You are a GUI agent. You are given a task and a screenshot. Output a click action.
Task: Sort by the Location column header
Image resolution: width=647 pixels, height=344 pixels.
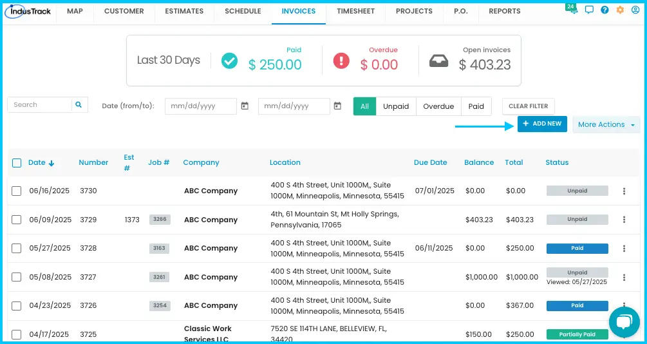click(x=285, y=163)
